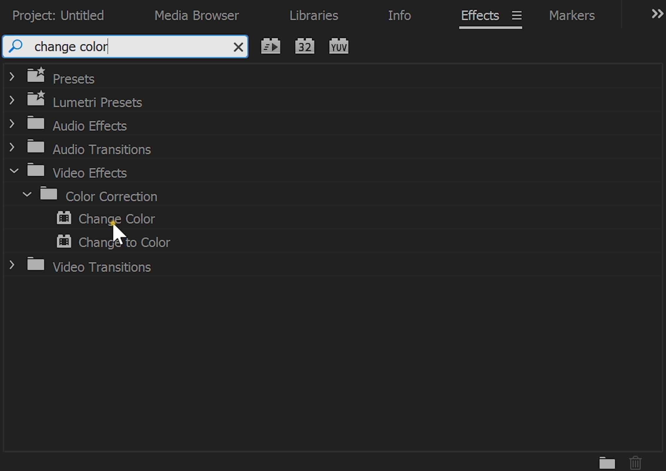The image size is (666, 471).
Task: Switch to the Media Browser tab
Action: pyautogui.click(x=196, y=16)
